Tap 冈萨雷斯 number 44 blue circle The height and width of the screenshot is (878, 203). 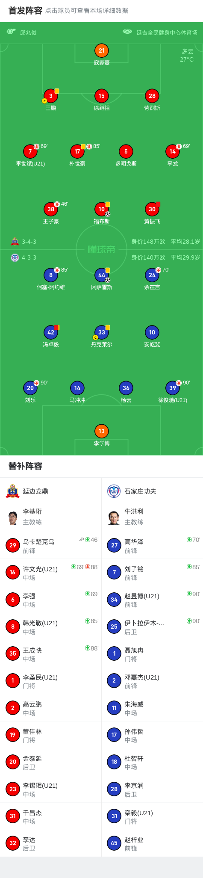[101, 275]
